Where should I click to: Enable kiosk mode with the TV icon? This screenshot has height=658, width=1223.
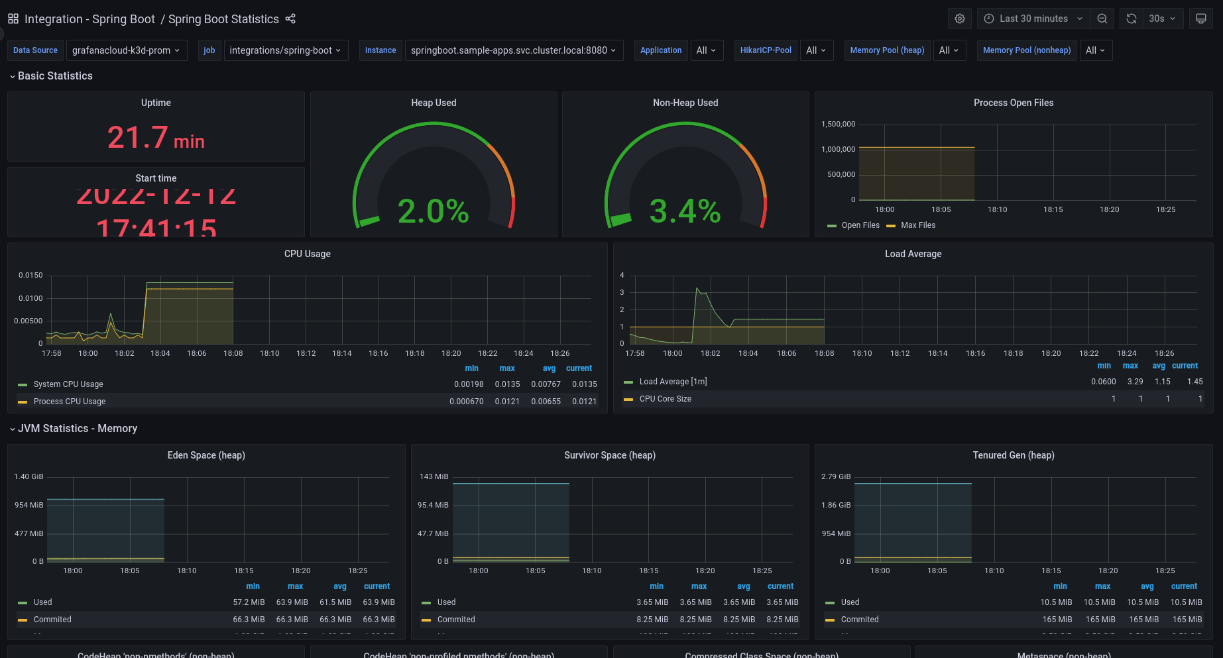pos(1200,18)
